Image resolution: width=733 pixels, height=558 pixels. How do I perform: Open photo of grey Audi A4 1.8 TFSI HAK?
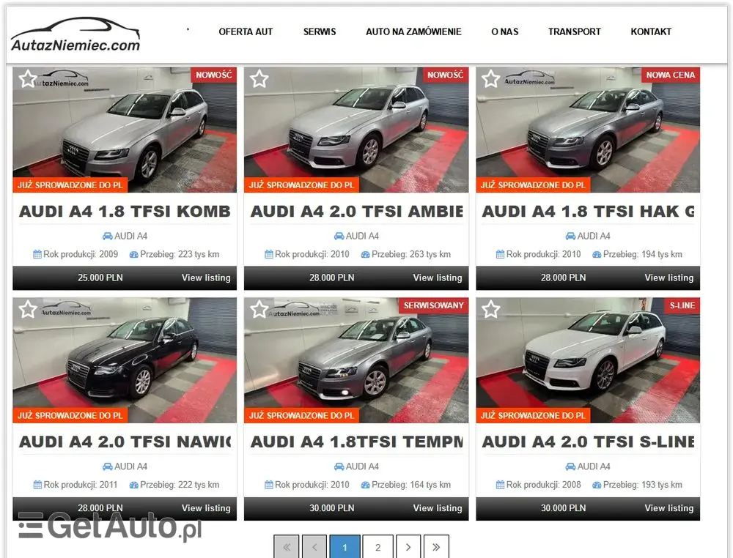point(588,130)
